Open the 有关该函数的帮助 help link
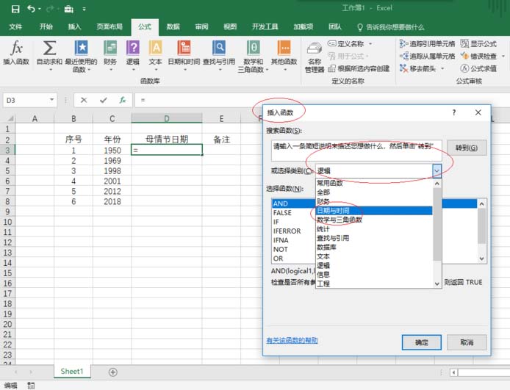510x390 pixels. pos(292,340)
